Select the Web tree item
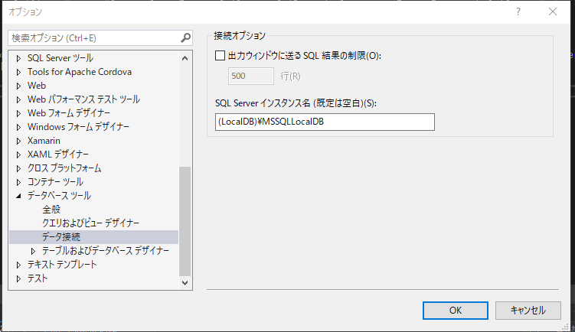The image size is (575, 332). tap(37, 86)
